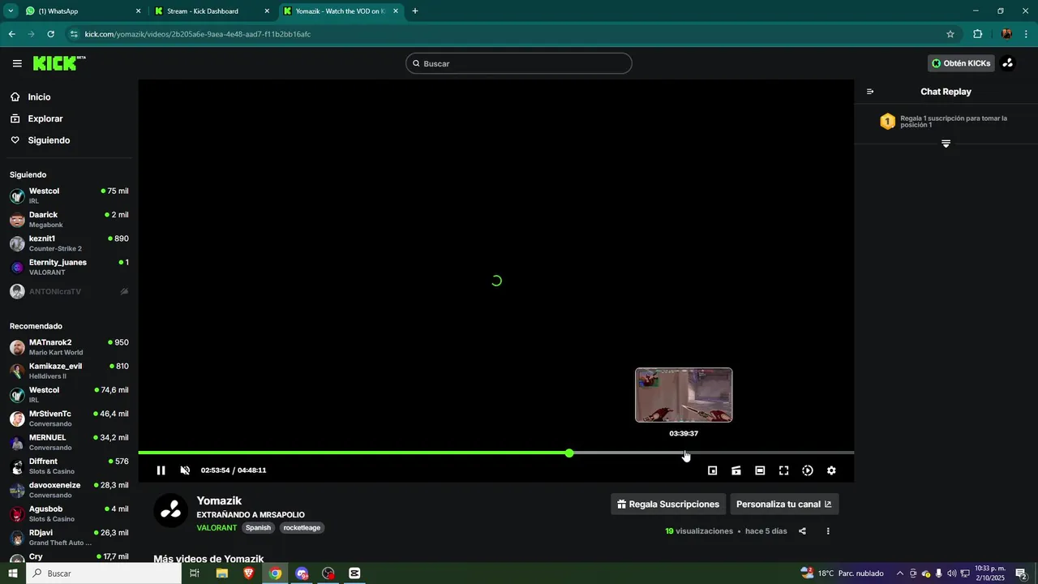The width and height of the screenshot is (1038, 584).
Task: Open the tab search dropdown
Action: (11, 11)
